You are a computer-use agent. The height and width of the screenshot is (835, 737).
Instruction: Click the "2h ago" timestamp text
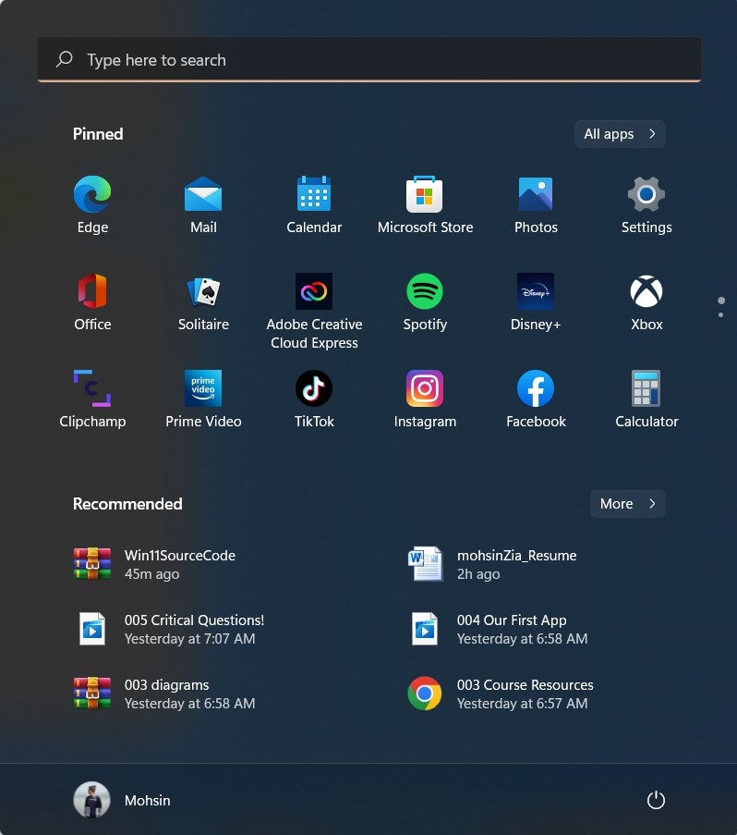[x=478, y=574]
